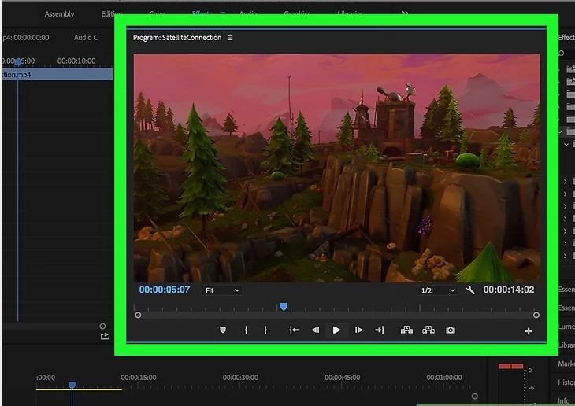
Task: Click the Go to Out point icon
Action: (380, 330)
